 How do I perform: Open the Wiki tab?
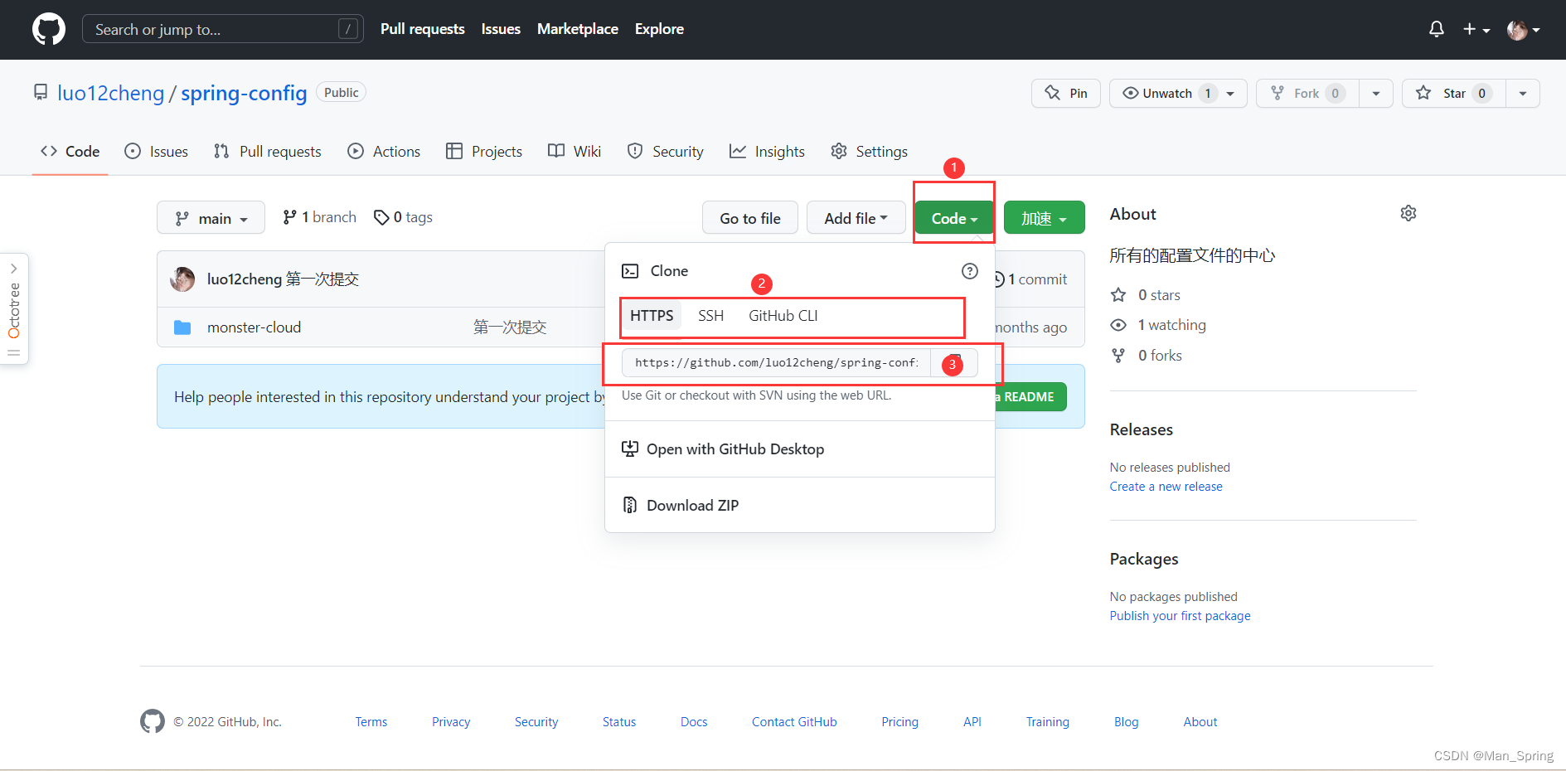(575, 151)
